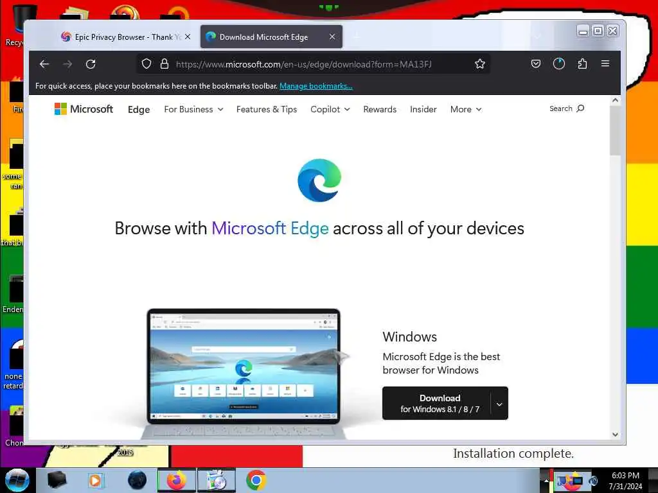Open Features & Tips page
Viewport: 658px width, 493px height.
click(267, 109)
